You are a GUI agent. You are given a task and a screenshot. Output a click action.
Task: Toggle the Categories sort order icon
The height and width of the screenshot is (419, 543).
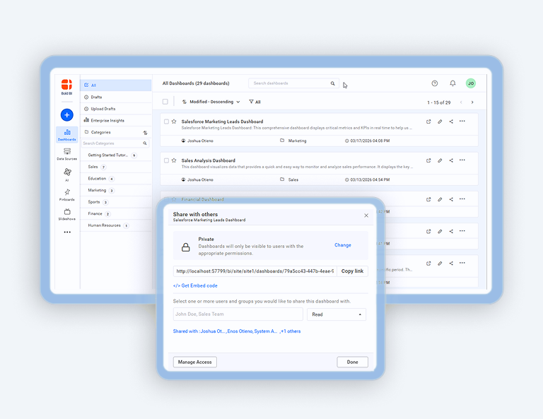click(145, 133)
